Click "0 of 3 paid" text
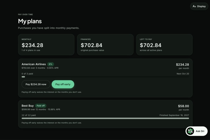Image resolution: width=210 pixels, height=140 pixels. [27, 74]
